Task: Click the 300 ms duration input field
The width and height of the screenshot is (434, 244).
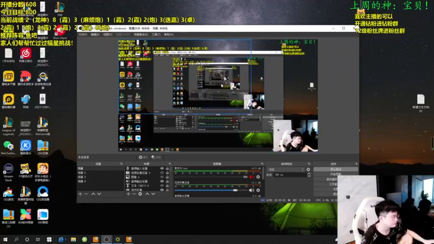Action: pyautogui.click(x=290, y=175)
